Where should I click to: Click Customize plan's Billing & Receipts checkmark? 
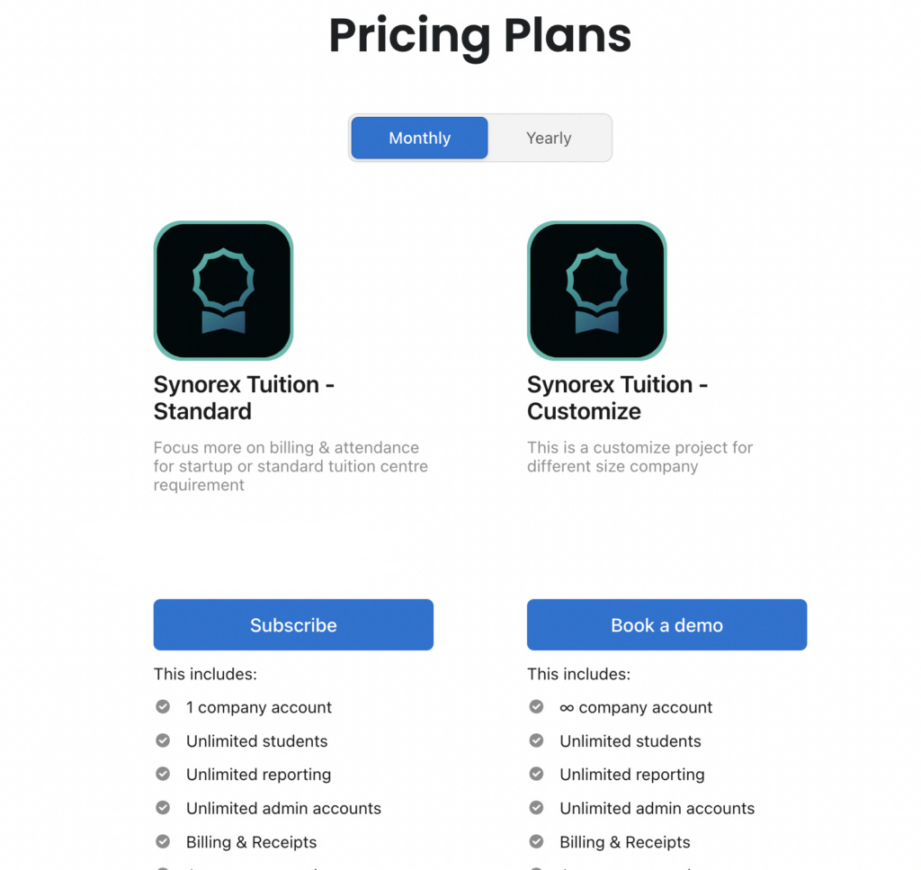click(x=536, y=842)
